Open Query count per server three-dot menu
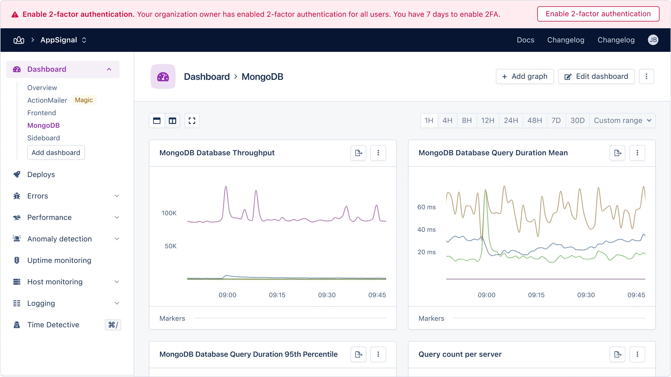This screenshot has width=671, height=377. point(637,354)
